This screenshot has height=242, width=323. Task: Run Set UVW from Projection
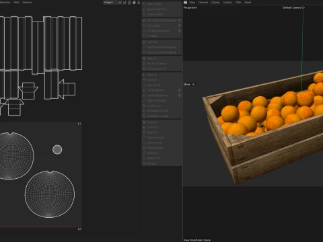(159, 20)
